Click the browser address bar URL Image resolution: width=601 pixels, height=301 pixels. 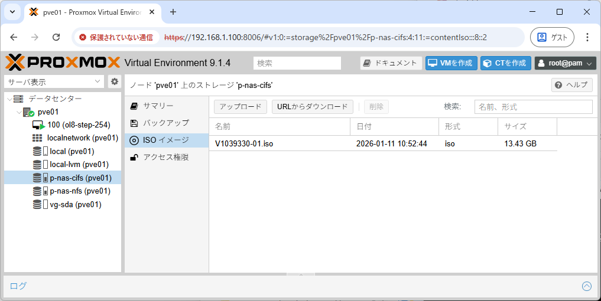326,38
